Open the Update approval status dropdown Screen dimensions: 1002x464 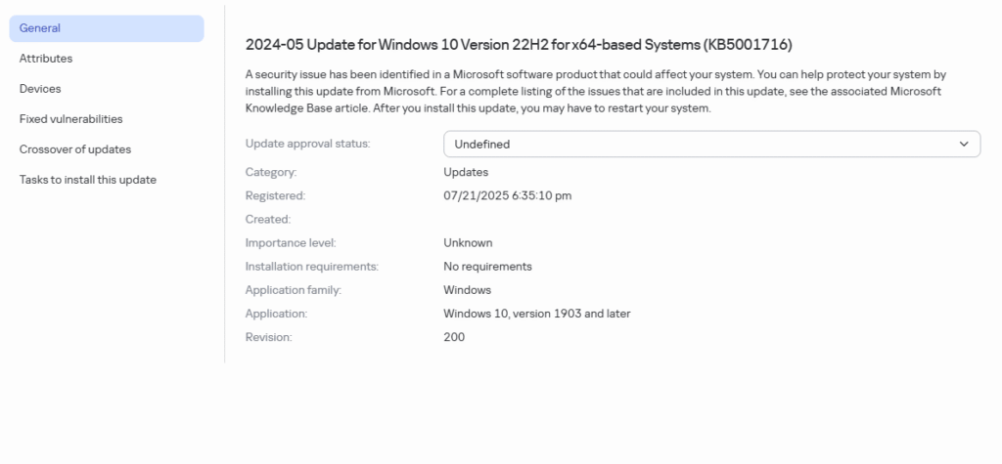(711, 144)
